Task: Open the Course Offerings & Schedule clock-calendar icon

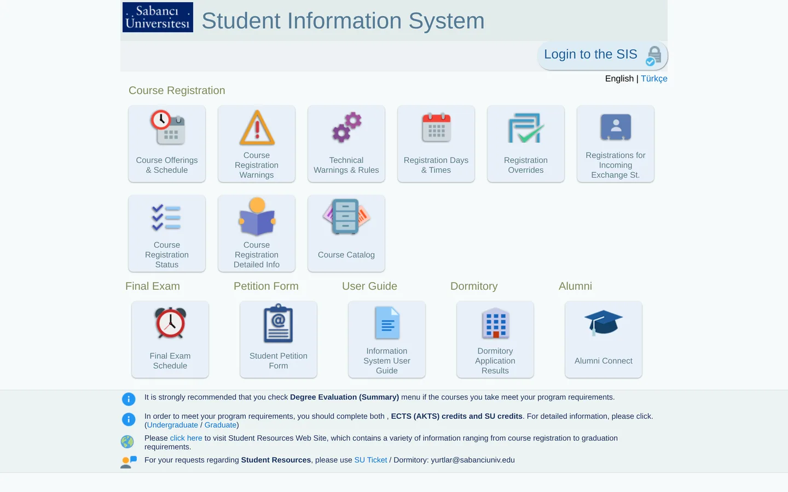Action: click(x=167, y=127)
